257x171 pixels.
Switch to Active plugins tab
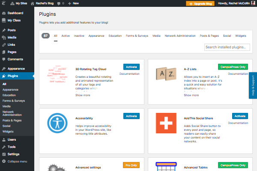click(x=66, y=36)
